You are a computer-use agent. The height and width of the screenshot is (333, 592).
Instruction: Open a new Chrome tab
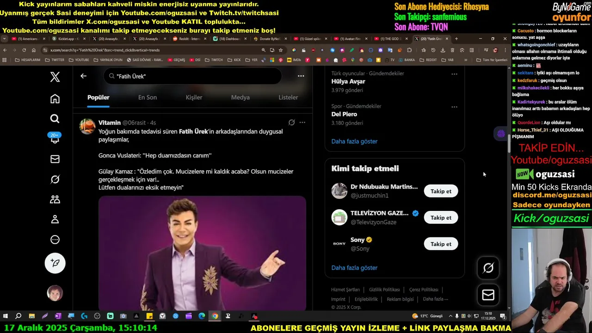[x=456, y=39]
